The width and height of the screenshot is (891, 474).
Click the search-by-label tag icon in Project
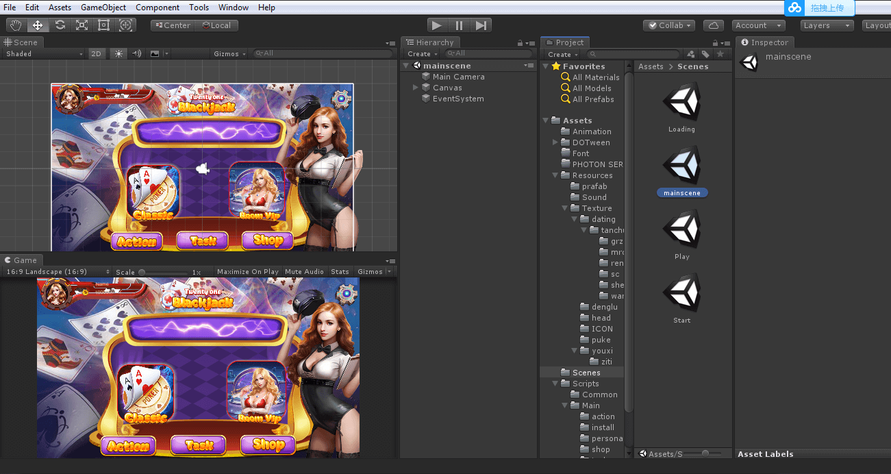point(705,54)
